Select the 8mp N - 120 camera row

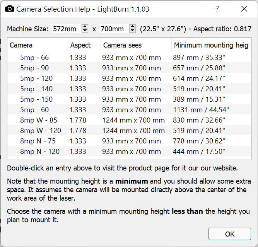point(129,152)
